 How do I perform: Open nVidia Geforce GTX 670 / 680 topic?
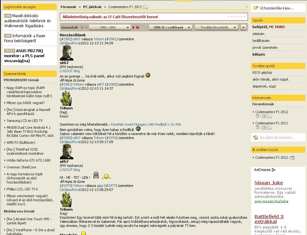(28, 160)
